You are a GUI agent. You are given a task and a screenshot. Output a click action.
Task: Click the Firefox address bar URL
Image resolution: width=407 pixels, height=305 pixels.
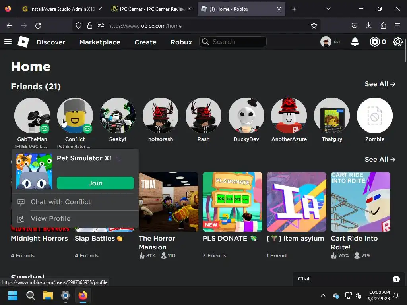tap(145, 26)
